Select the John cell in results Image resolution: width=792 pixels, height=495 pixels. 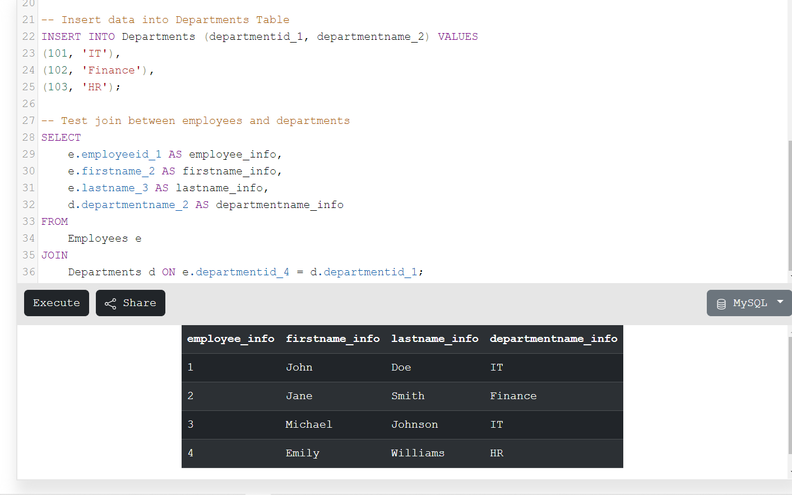coord(299,367)
